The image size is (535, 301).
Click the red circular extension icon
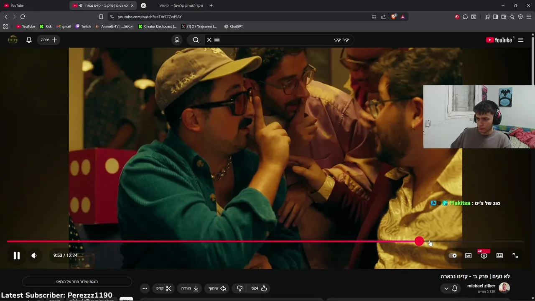point(457,17)
